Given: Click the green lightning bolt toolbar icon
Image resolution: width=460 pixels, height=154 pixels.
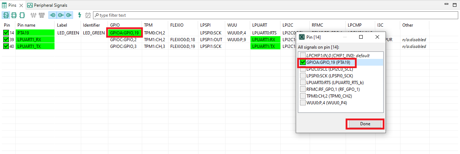Looking at the screenshot, I should pyautogui.click(x=80, y=15).
